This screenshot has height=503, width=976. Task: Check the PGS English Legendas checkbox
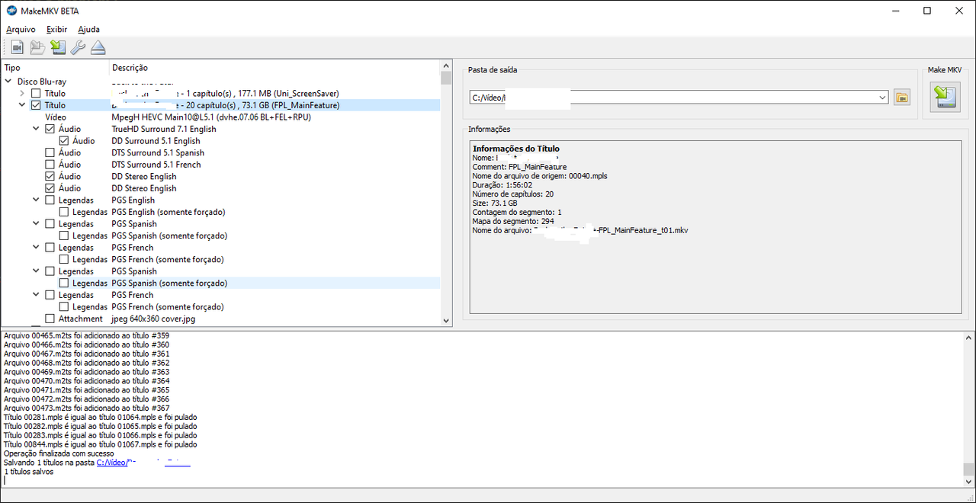[50, 200]
